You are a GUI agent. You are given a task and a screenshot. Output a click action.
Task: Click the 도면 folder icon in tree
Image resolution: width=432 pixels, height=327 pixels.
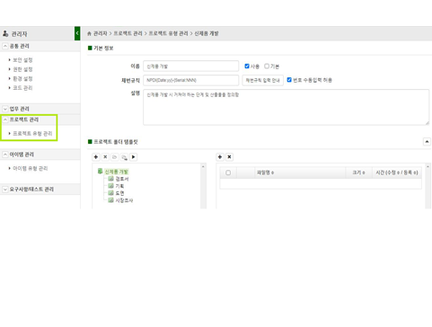(x=110, y=193)
